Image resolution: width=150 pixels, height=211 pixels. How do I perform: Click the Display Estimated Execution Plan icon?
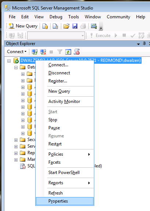coord(141,36)
